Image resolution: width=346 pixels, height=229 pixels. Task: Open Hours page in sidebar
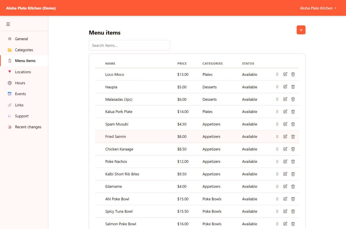[24, 83]
